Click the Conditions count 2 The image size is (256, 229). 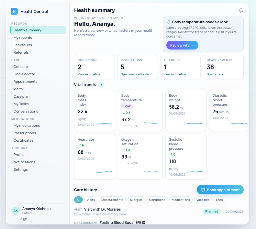80,67
